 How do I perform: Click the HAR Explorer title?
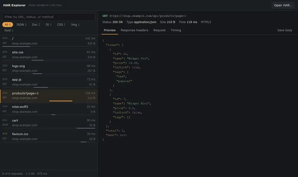pyautogui.click(x=14, y=5)
